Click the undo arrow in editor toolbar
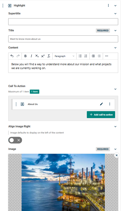Viewport: 121px width, 211px height. [12, 56]
